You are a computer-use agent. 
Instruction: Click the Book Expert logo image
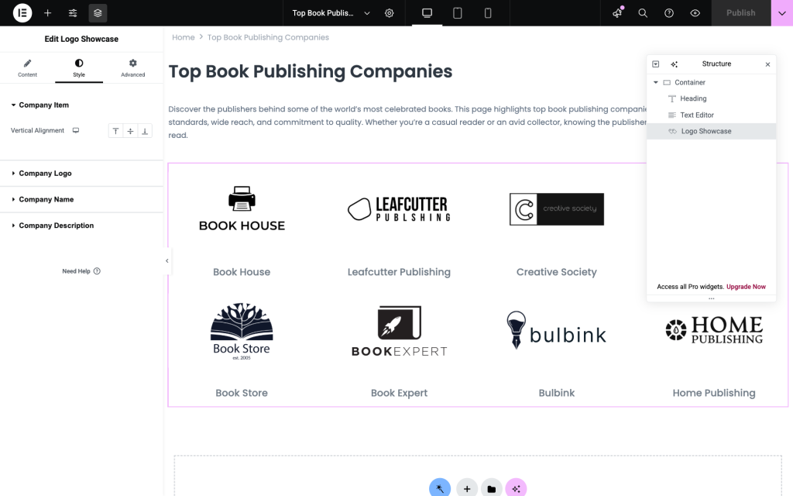click(x=399, y=331)
